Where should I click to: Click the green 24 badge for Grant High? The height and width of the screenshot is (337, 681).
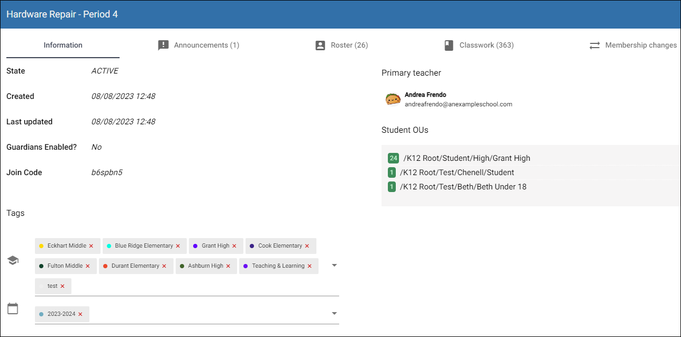click(393, 158)
